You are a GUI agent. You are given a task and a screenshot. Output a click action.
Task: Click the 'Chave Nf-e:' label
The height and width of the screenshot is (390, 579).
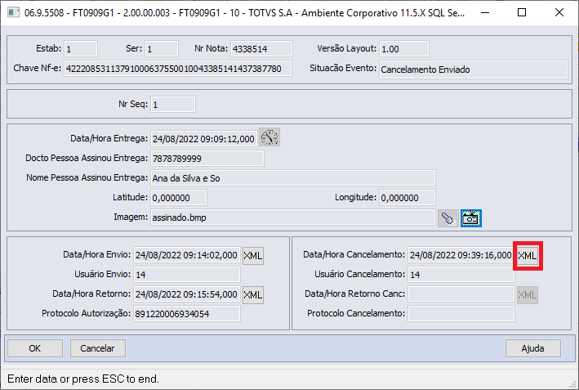[x=38, y=68]
